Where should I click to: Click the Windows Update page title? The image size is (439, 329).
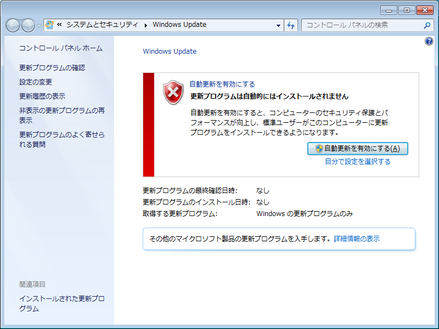pyautogui.click(x=170, y=51)
